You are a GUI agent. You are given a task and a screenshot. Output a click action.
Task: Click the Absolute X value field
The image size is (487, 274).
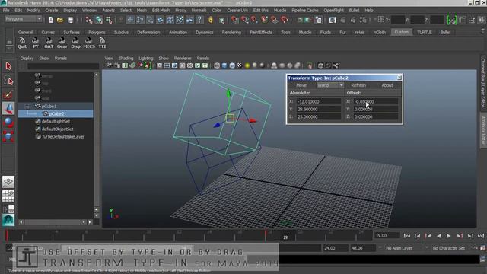pyautogui.click(x=319, y=101)
